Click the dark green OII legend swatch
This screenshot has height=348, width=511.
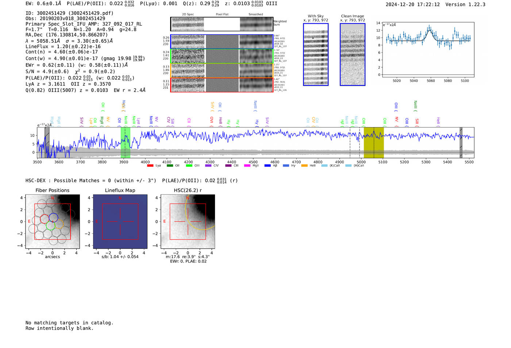170,166
